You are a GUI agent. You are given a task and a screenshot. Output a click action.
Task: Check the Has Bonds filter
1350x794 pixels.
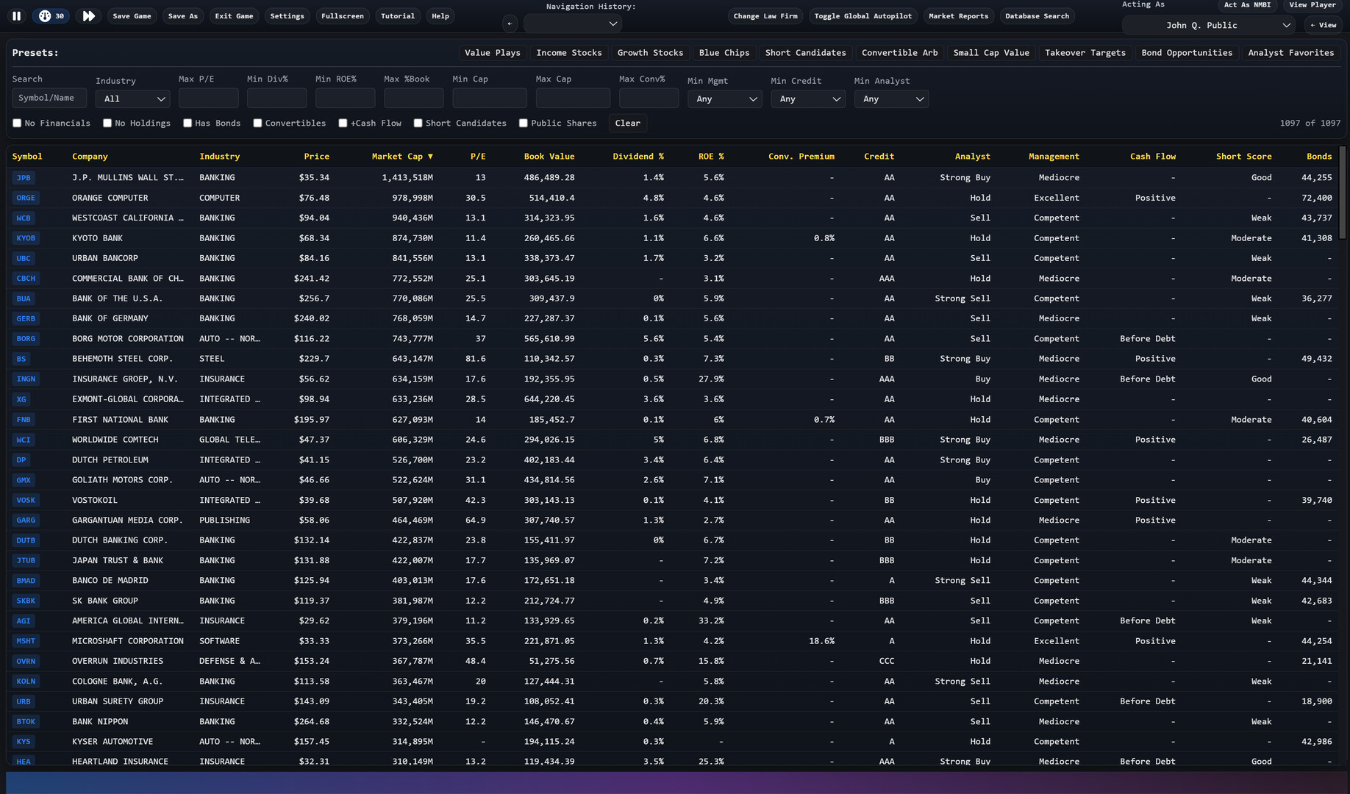187,124
